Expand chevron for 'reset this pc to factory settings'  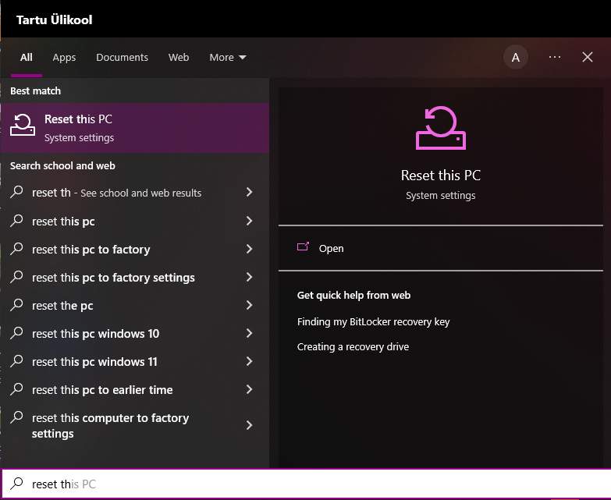pyautogui.click(x=250, y=277)
